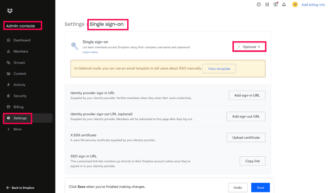Image resolution: width=331 pixels, height=193 pixels.
Task: Click the JS account avatar
Action: tap(295, 4)
